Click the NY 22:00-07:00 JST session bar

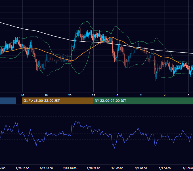point(143,101)
